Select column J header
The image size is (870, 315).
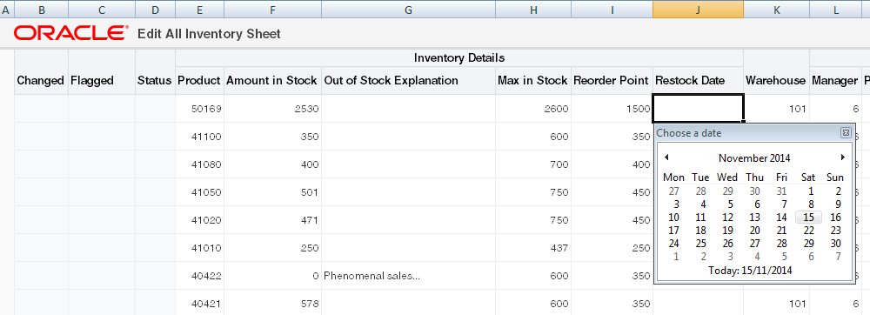[698, 10]
